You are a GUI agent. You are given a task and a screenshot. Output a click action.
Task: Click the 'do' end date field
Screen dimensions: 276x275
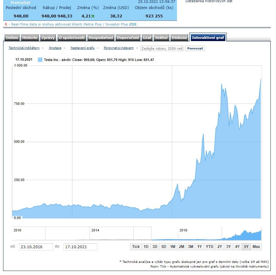[x=80, y=247]
